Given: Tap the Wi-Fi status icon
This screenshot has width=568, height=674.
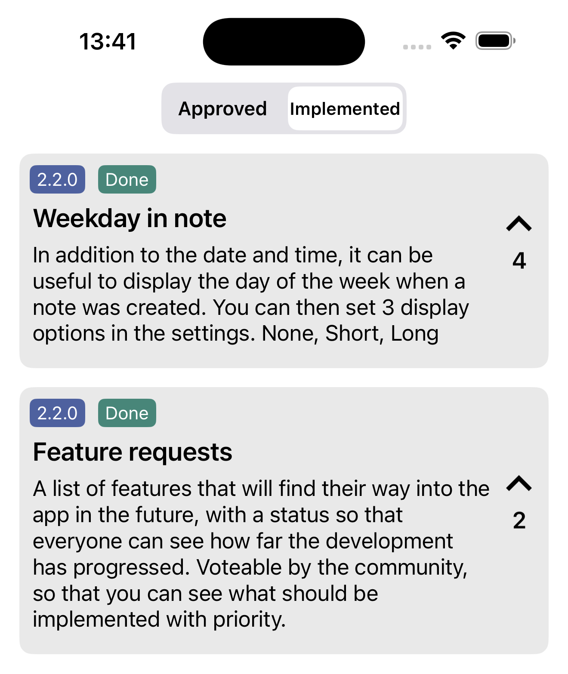Looking at the screenshot, I should [453, 41].
